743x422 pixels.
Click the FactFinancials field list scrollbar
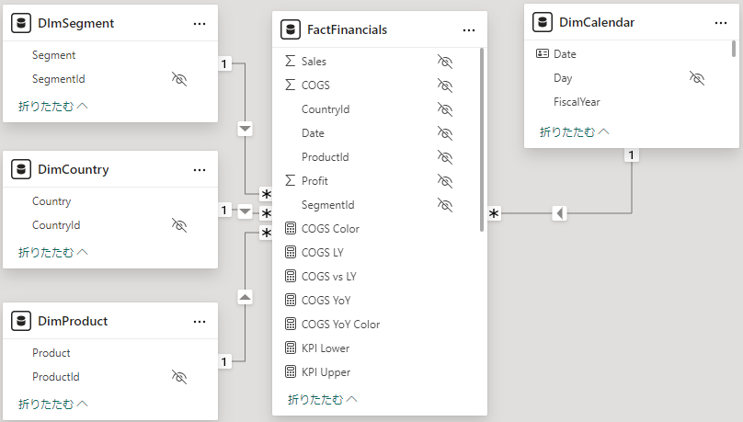click(482, 140)
